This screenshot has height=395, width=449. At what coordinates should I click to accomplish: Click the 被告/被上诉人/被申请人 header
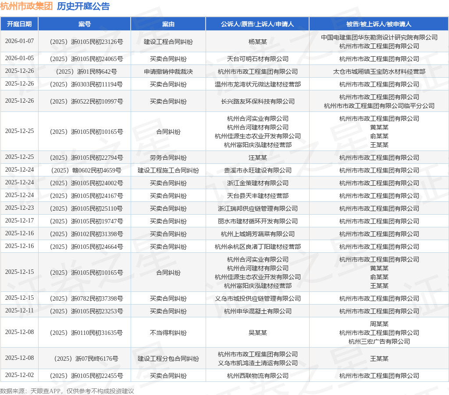click(x=379, y=24)
